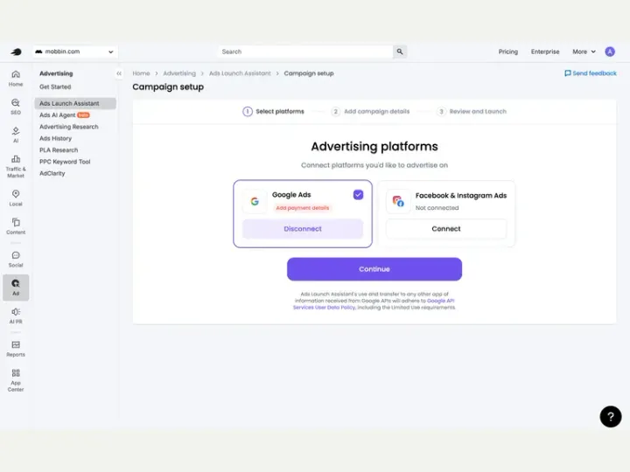Image resolution: width=630 pixels, height=472 pixels.
Task: Open the Enterprise link
Action: pos(545,52)
